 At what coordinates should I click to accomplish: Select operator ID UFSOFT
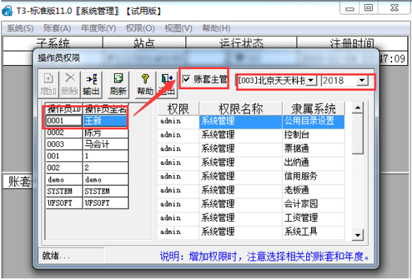[64, 203]
